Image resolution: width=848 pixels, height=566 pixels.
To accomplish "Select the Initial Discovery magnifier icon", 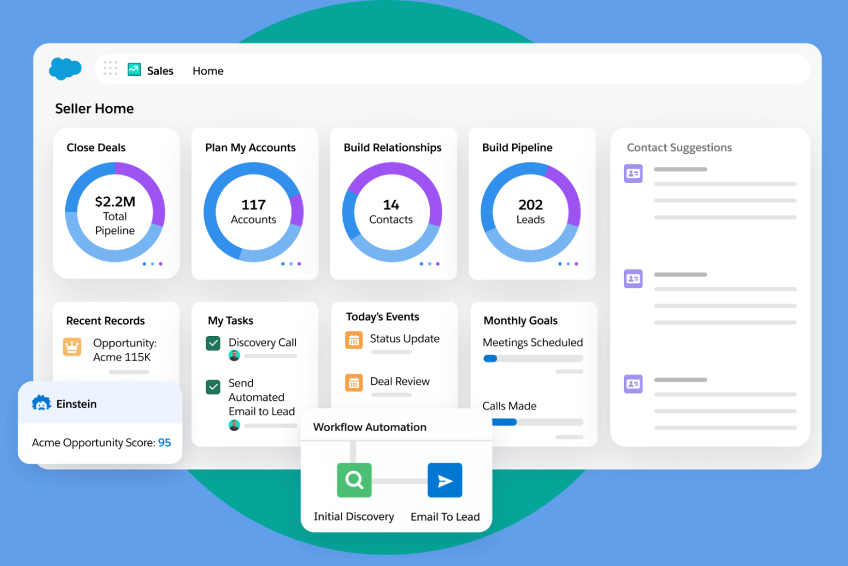I will pyautogui.click(x=354, y=481).
